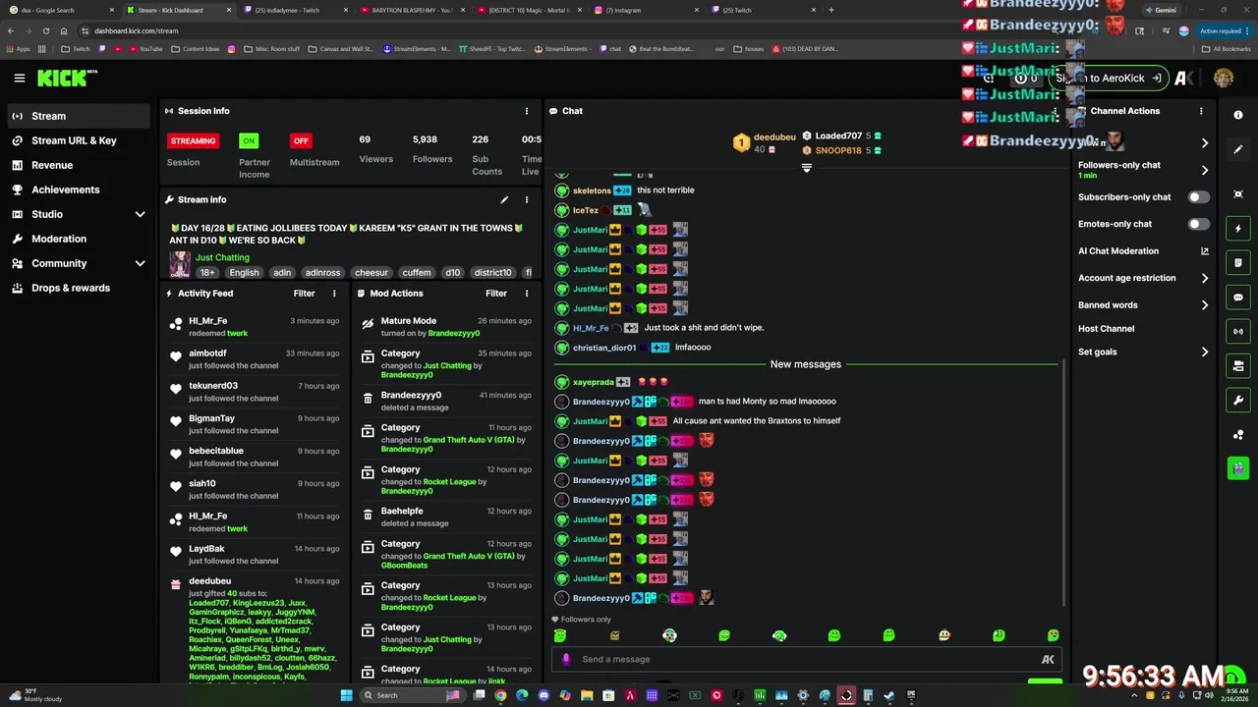This screenshot has height=707, width=1258.
Task: Click the AK icon in the chat input
Action: click(1048, 659)
